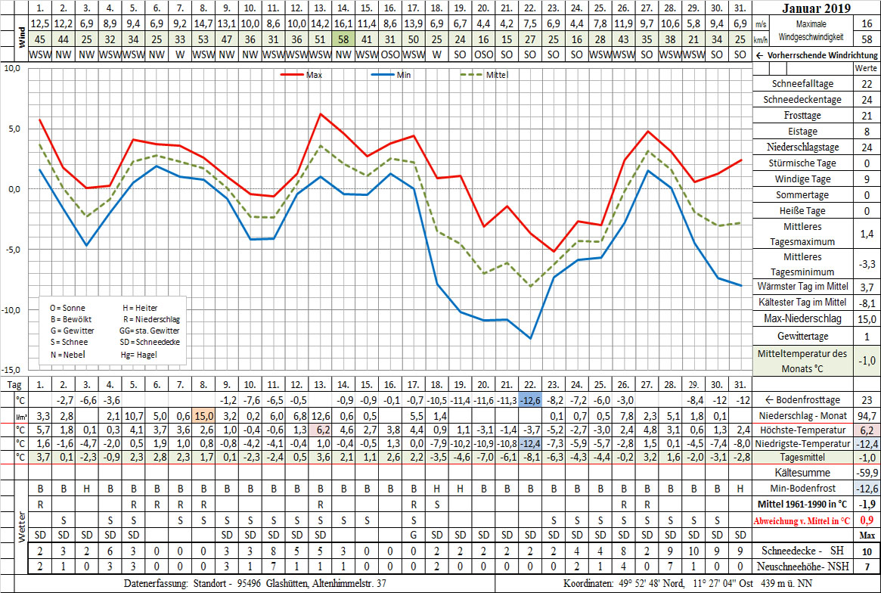Click the Frosttage row label

[803, 116]
